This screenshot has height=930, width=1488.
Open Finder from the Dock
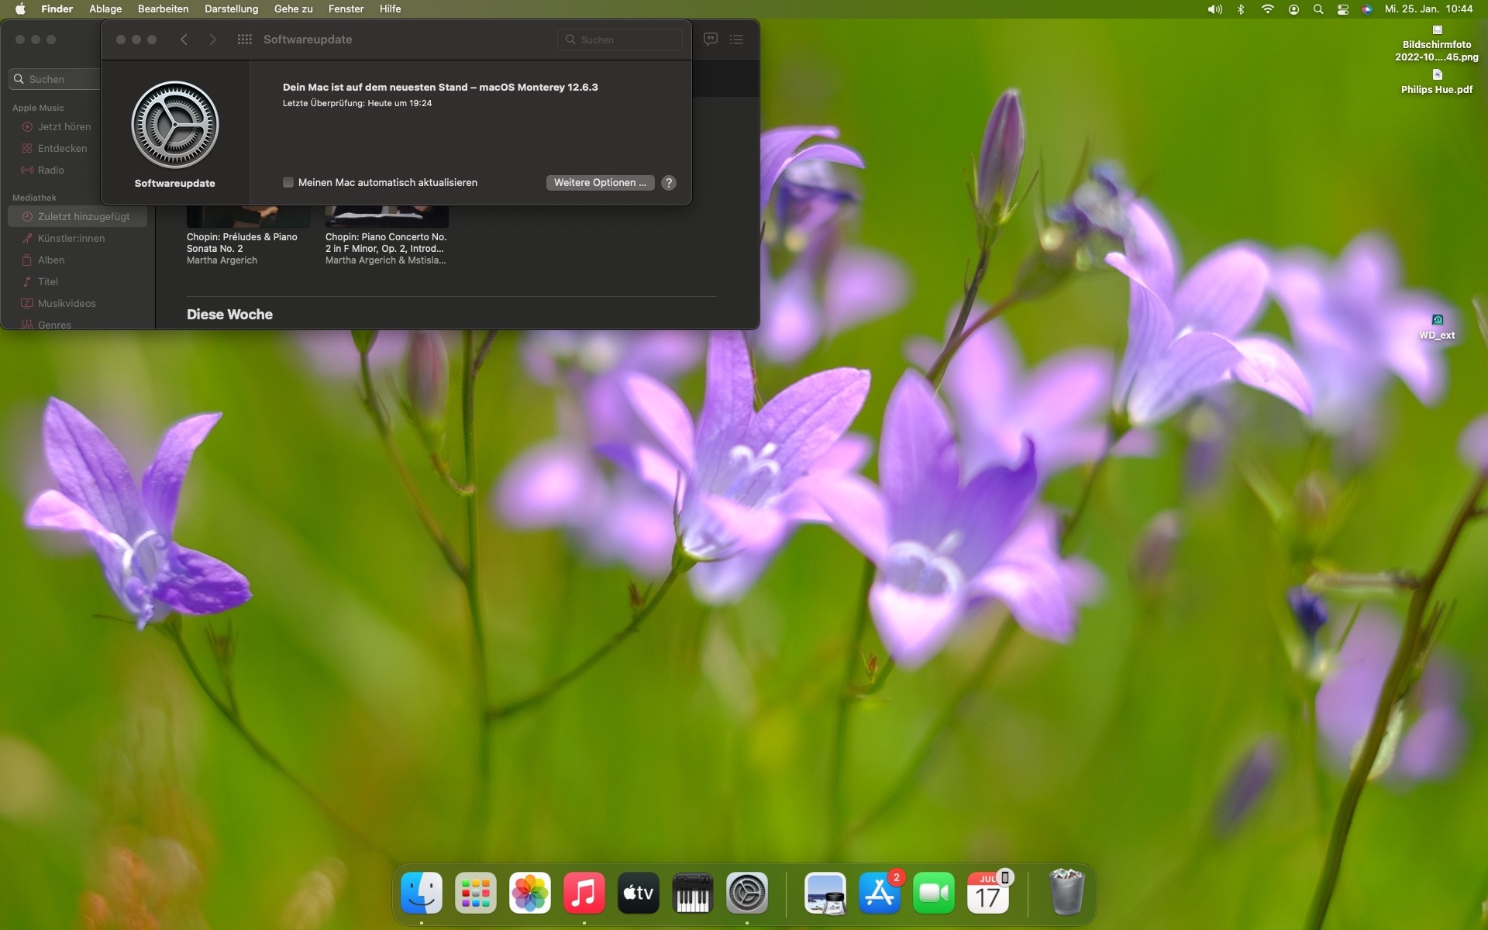422,894
